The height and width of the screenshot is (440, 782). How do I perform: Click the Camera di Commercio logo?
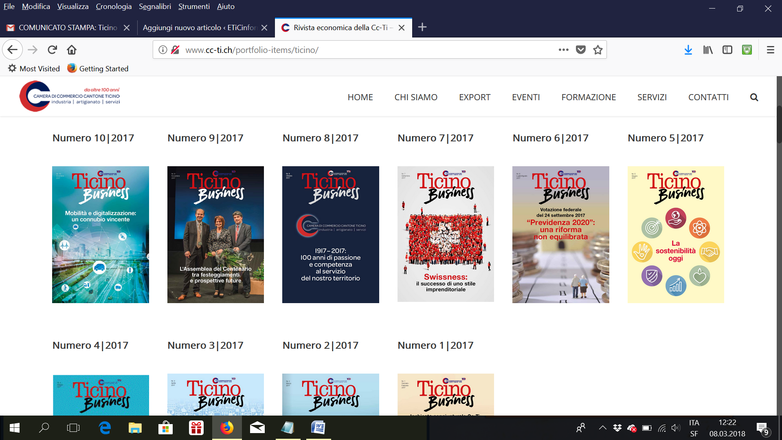click(70, 96)
